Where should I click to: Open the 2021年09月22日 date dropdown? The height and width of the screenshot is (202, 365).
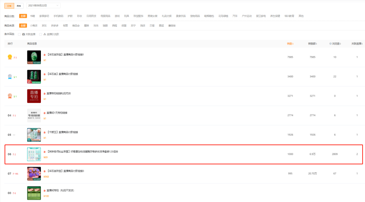43,5
